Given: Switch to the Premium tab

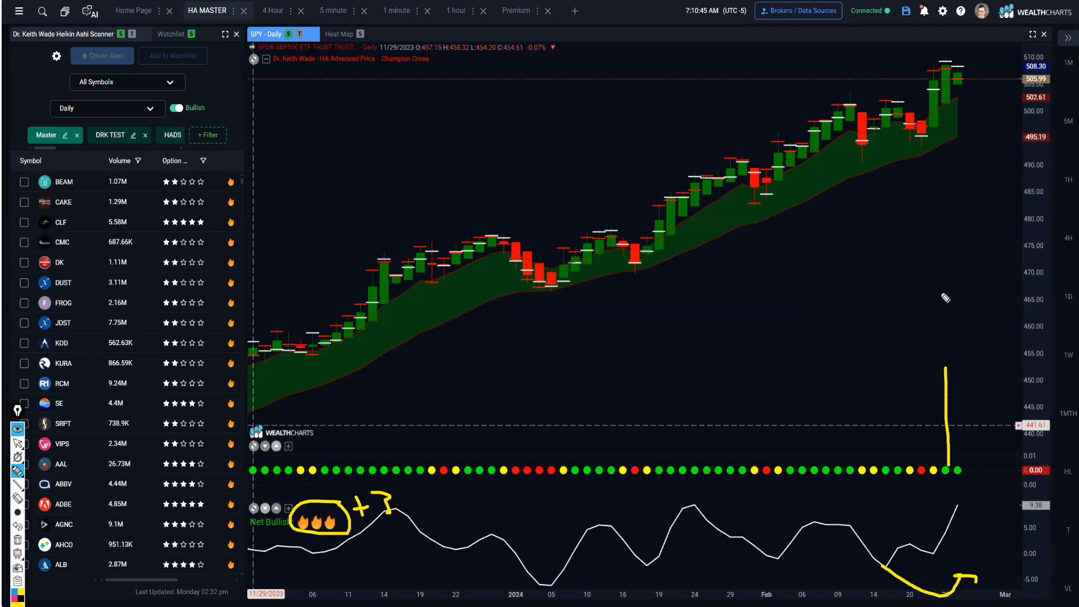Looking at the screenshot, I should (516, 11).
